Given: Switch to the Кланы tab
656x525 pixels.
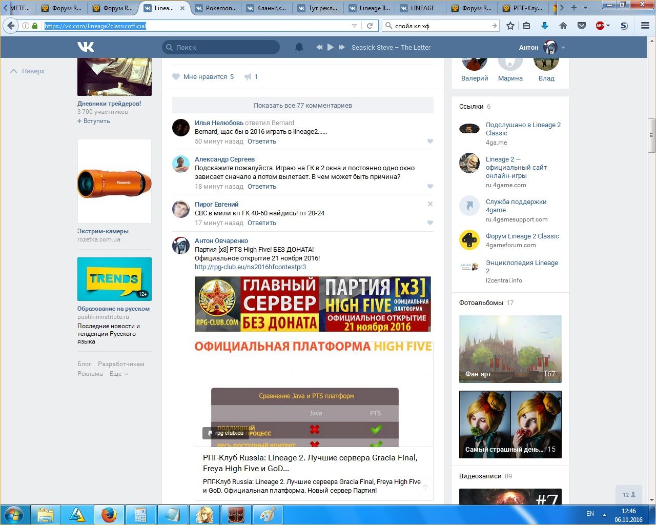Looking at the screenshot, I should [x=266, y=8].
